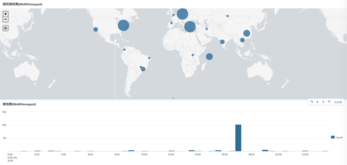347x165 pixels.
Task: Reset map to original position with target icon
Action: point(5,28)
